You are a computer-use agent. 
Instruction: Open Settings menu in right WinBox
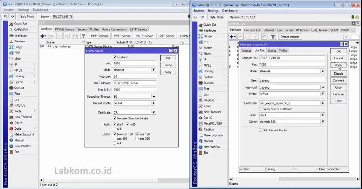[213, 11]
